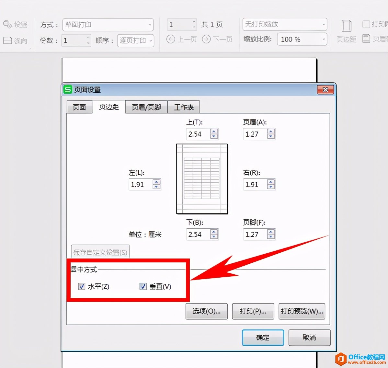Go to 下一页 next page
388x368 pixels.
(x=217, y=39)
